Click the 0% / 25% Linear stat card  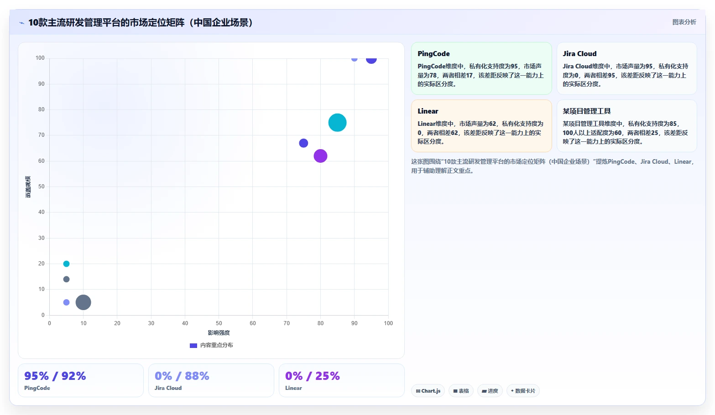click(x=342, y=380)
